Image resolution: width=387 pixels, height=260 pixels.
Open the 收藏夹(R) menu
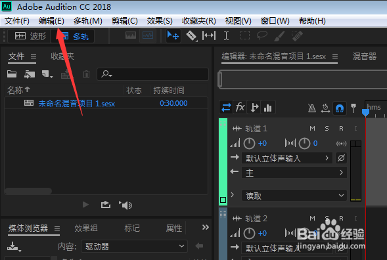[x=199, y=21]
